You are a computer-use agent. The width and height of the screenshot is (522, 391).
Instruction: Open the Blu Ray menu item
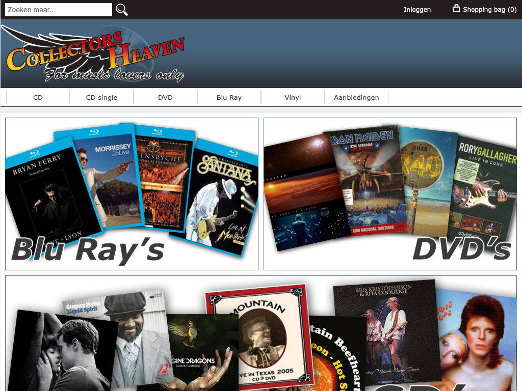click(x=229, y=97)
